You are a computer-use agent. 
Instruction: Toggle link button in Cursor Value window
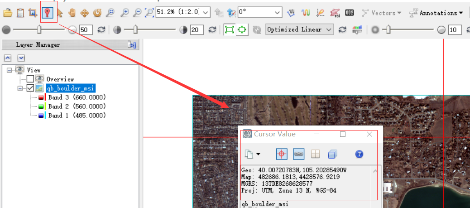[x=298, y=154]
